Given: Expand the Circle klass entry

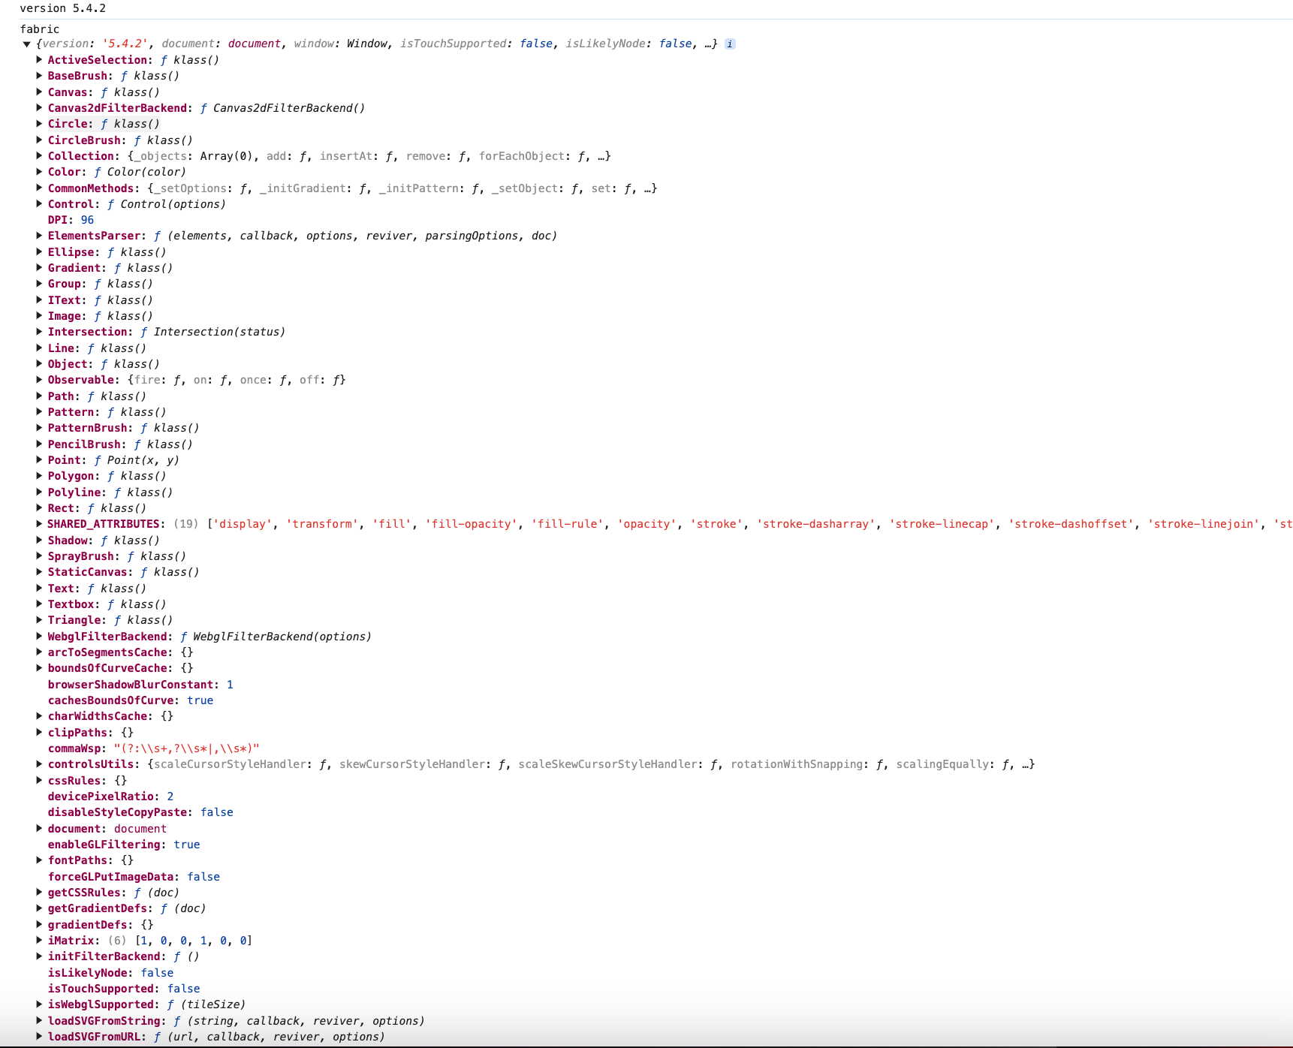Looking at the screenshot, I should pos(39,124).
